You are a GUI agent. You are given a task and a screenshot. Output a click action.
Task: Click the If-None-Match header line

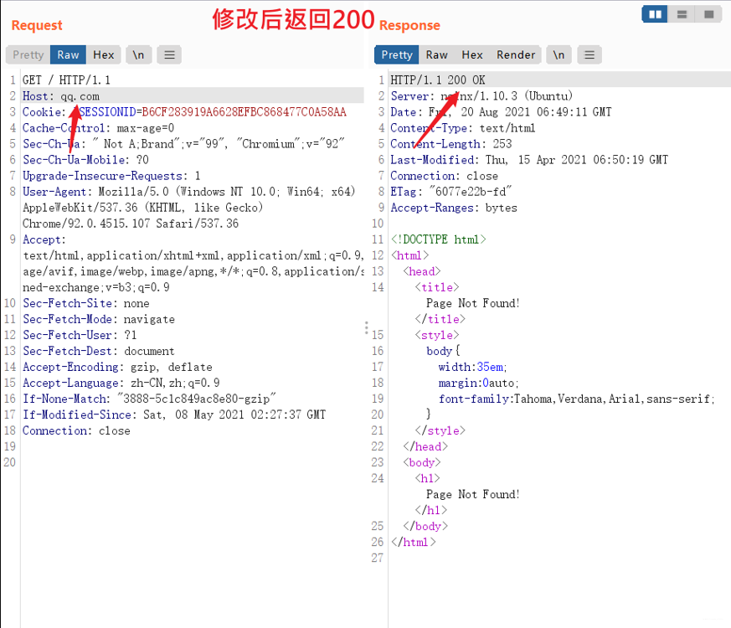[x=149, y=399]
